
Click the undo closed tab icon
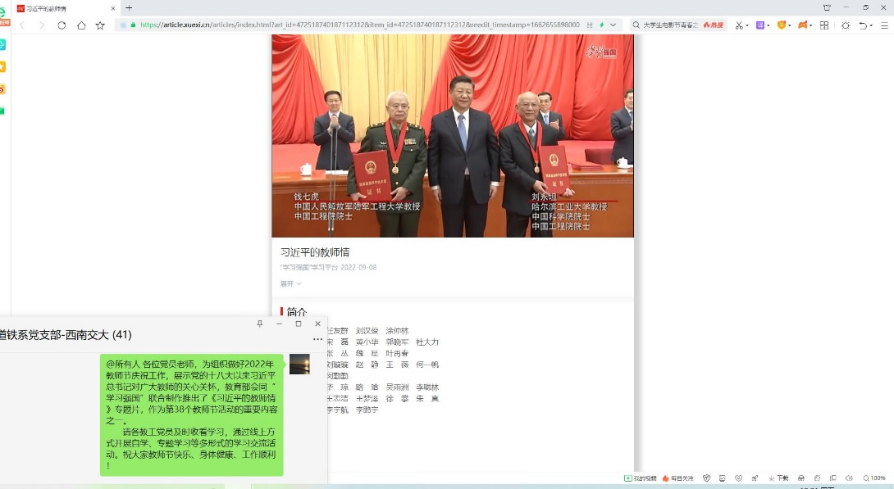coord(862,25)
